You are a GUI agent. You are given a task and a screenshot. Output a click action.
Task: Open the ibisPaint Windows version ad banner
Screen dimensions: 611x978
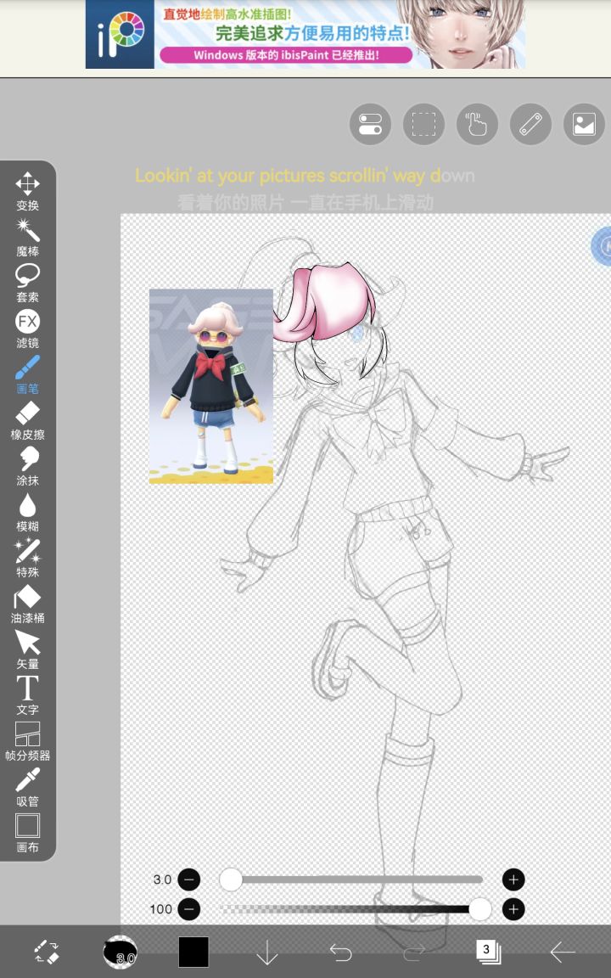tap(305, 34)
